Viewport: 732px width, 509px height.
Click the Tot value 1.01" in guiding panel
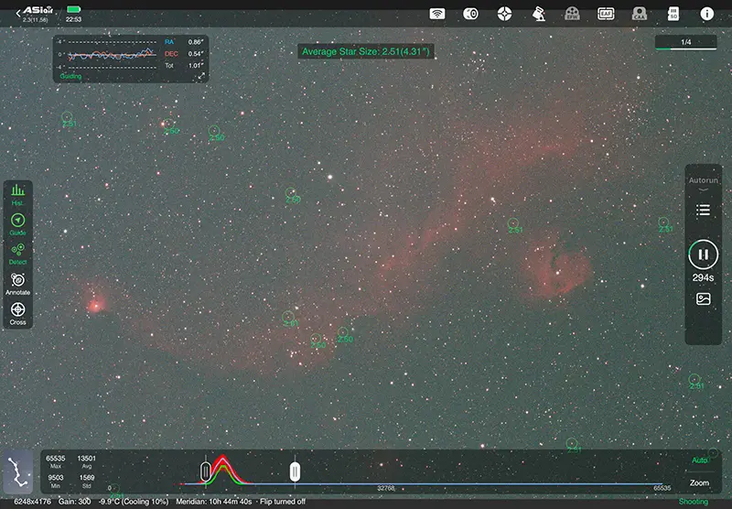[196, 65]
